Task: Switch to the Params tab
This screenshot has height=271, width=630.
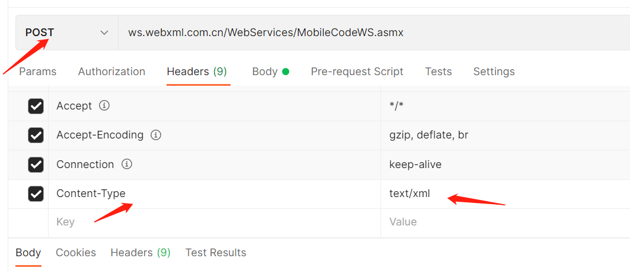Action: click(38, 72)
